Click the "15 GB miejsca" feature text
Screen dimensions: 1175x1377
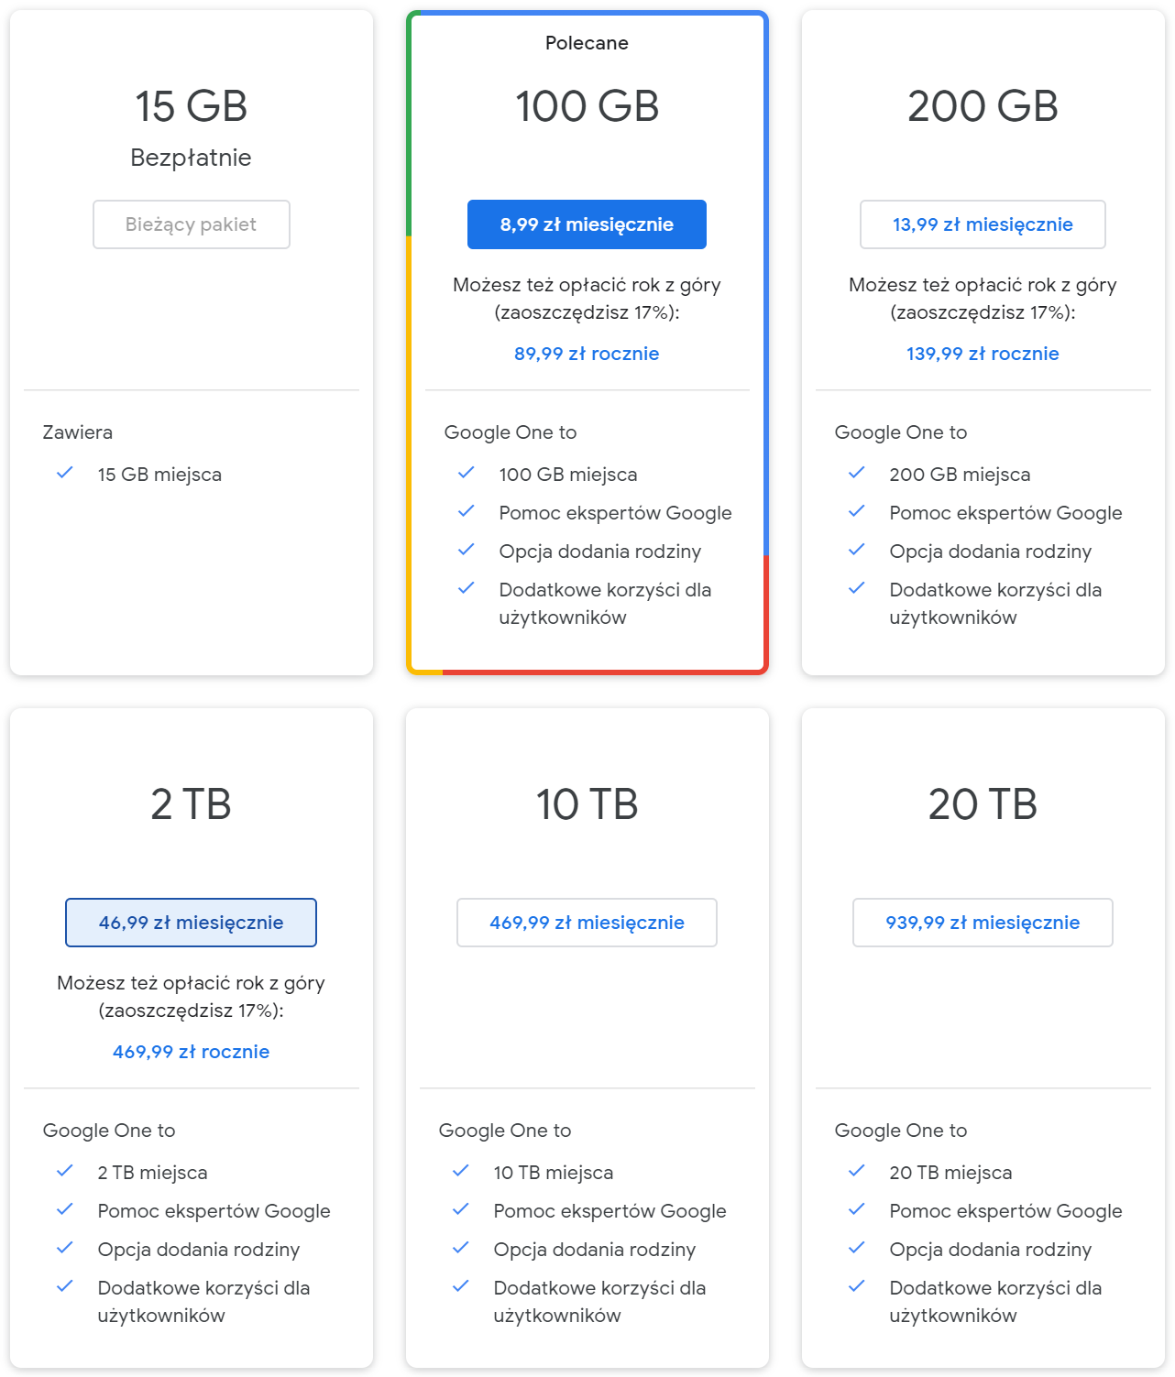[x=159, y=475]
